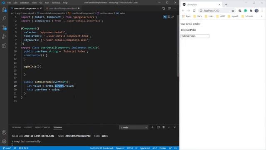Open the Extensions view
266x150 pixels.
click(4, 45)
